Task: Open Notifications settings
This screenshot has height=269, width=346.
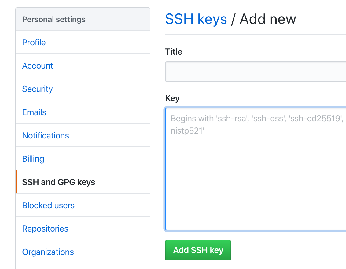Action: click(45, 135)
